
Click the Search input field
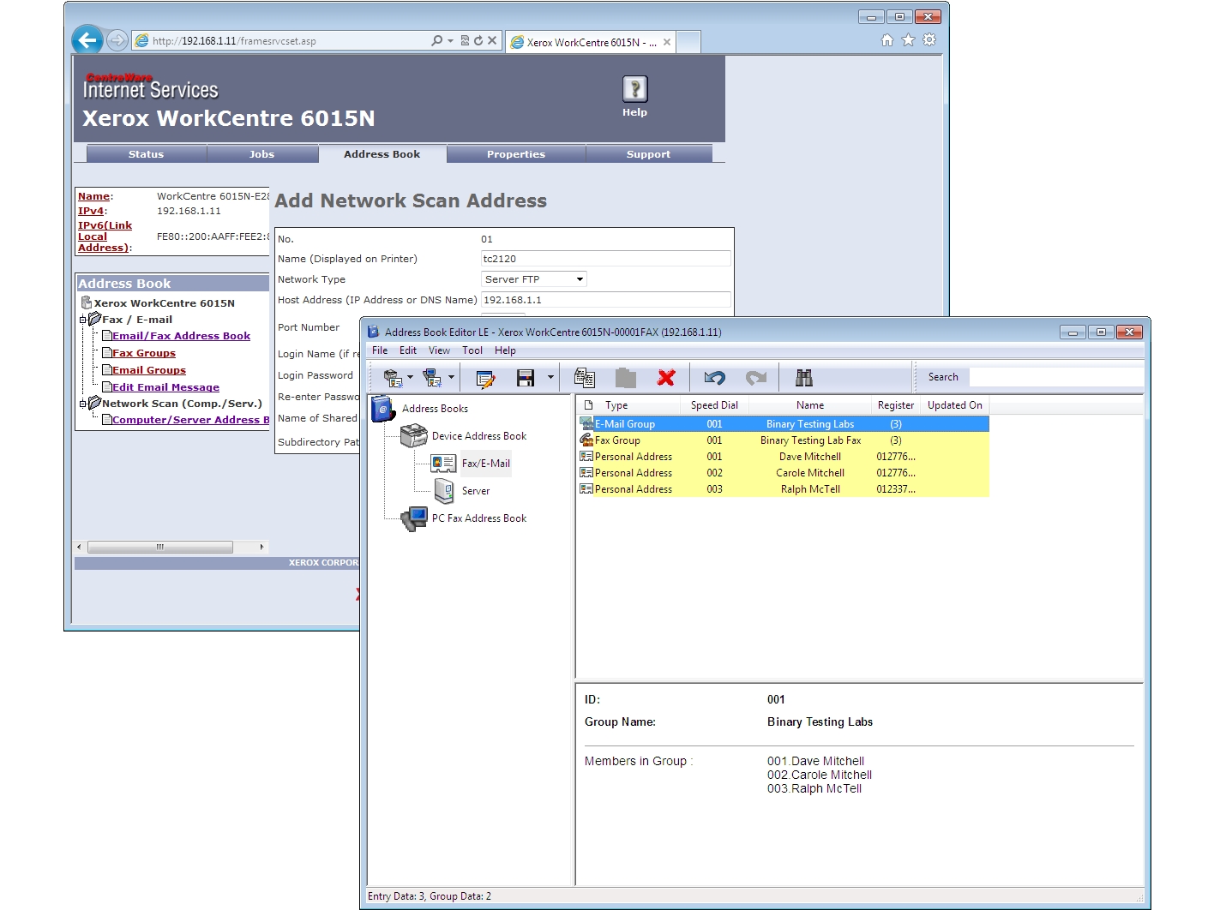[x=1056, y=377]
